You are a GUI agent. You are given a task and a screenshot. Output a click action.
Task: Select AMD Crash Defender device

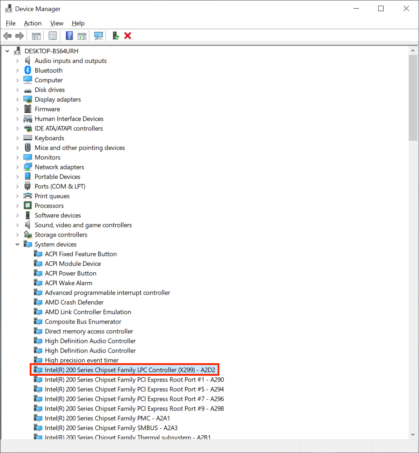tap(74, 302)
